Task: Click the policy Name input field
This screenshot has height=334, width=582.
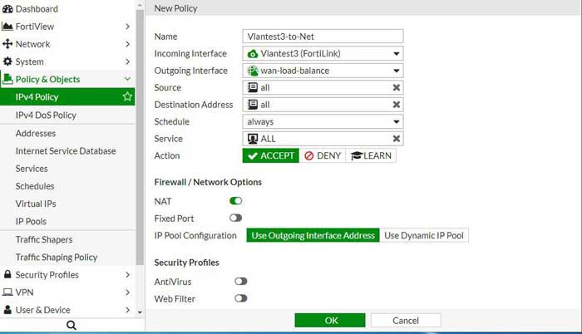Action: [x=323, y=37]
